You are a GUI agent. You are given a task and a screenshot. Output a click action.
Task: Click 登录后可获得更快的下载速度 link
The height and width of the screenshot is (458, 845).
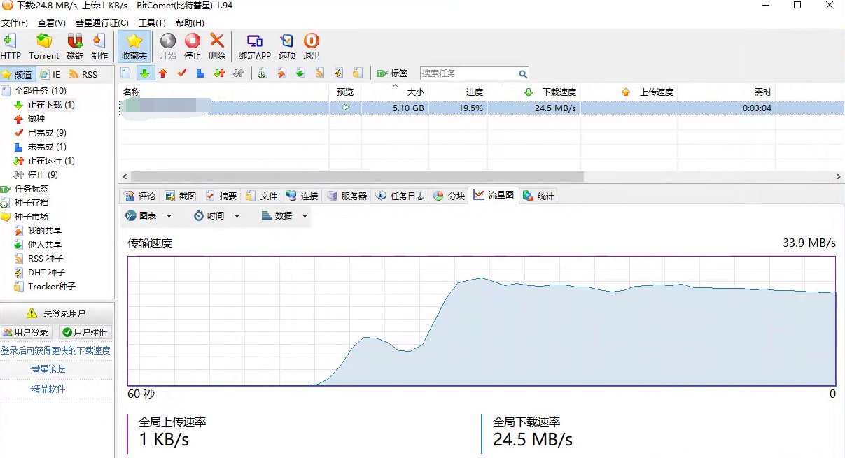coord(56,351)
